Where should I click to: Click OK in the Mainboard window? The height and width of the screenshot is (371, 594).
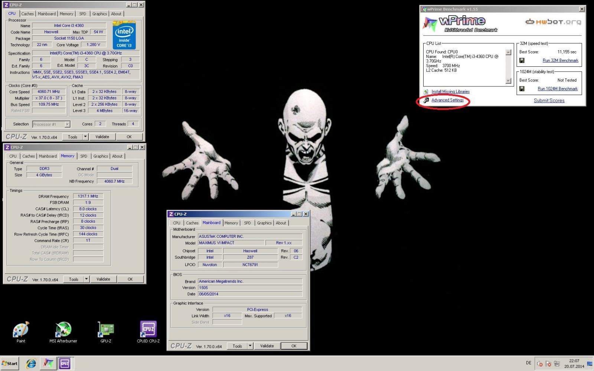coord(294,346)
